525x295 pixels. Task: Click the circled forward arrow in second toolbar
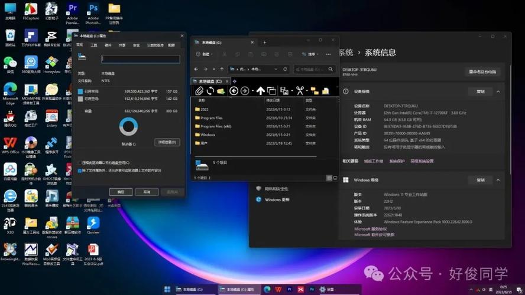coord(245,90)
